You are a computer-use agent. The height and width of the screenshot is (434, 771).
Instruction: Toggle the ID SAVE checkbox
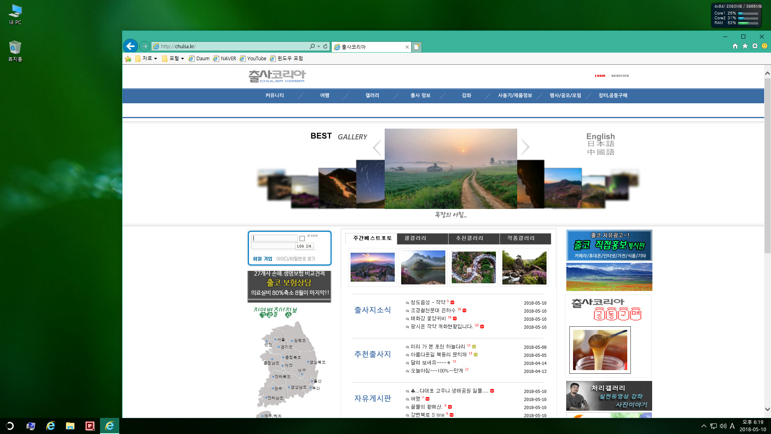click(302, 239)
